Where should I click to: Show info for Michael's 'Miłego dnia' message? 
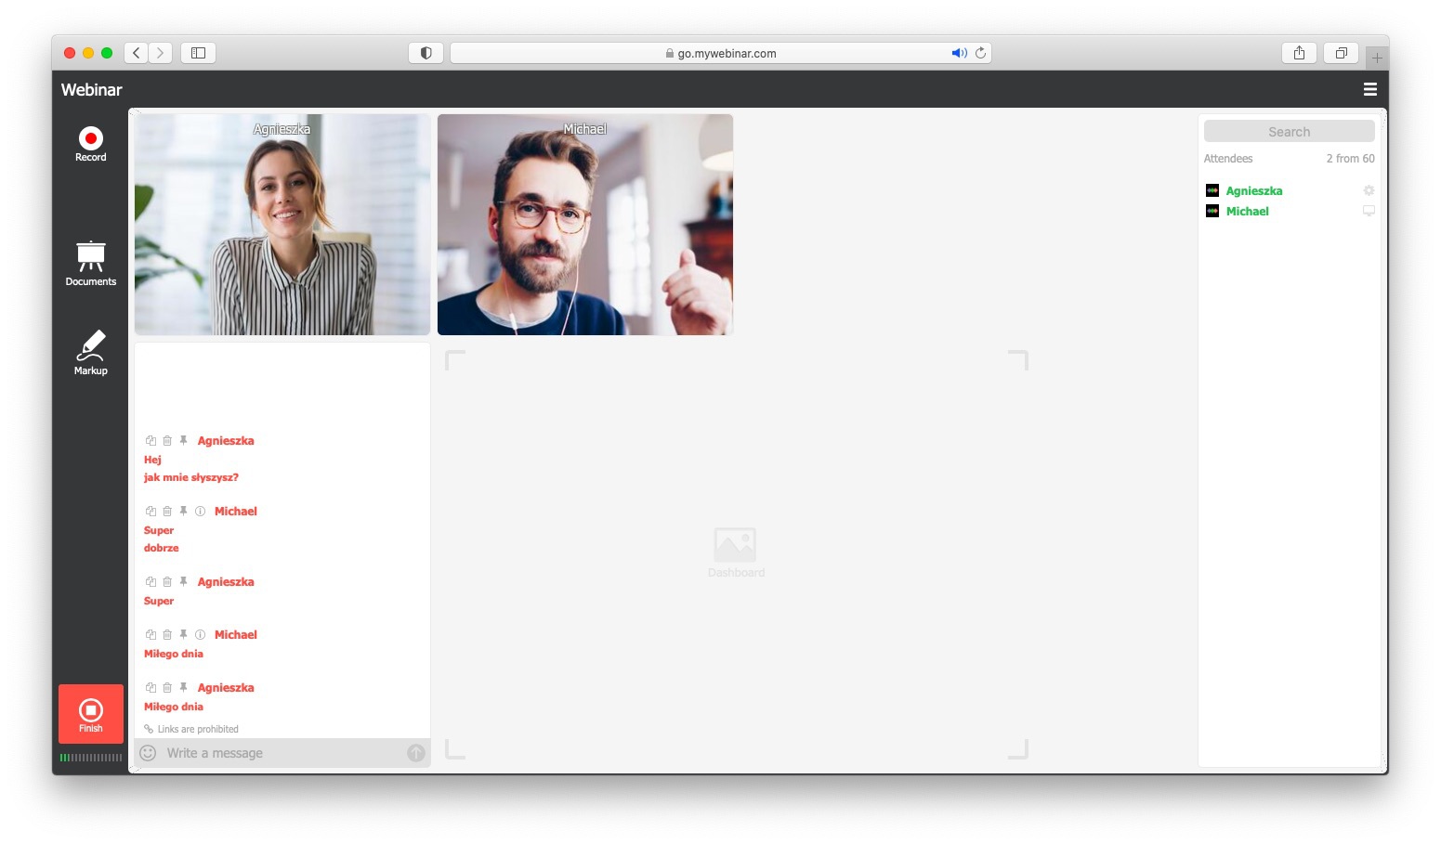[x=200, y=635]
